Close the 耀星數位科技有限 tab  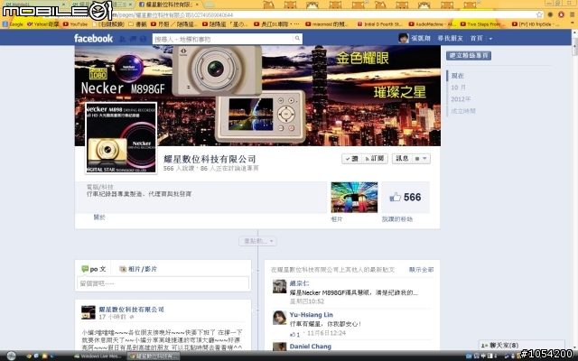[x=197, y=5]
